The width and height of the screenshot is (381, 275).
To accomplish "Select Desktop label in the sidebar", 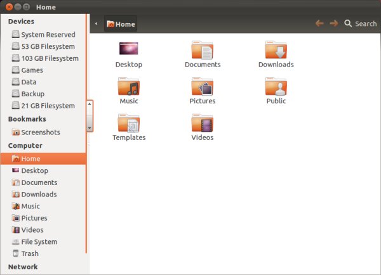I will point(35,170).
